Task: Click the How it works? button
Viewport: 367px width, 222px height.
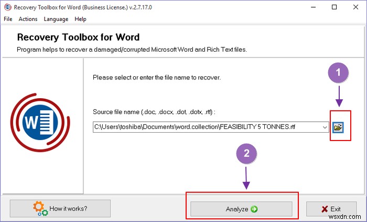Action: point(60,208)
